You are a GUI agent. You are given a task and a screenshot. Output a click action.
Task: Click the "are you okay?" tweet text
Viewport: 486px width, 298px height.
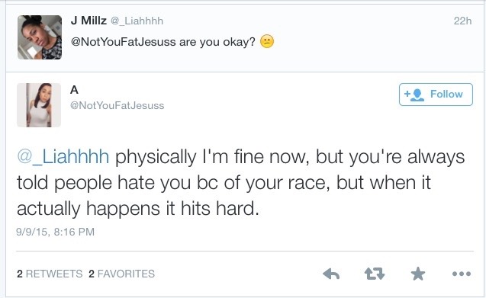pos(217,42)
